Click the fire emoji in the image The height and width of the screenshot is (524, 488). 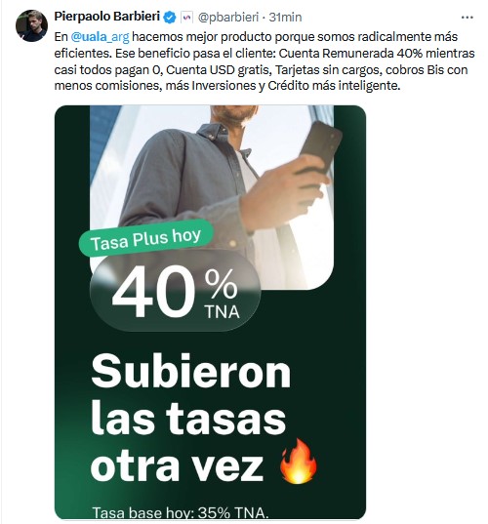coord(299,462)
